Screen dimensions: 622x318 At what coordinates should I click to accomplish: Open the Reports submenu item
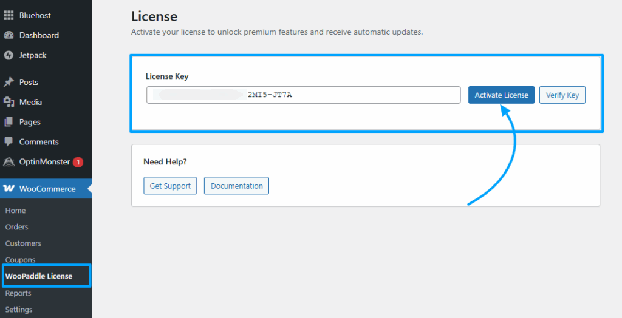click(18, 293)
